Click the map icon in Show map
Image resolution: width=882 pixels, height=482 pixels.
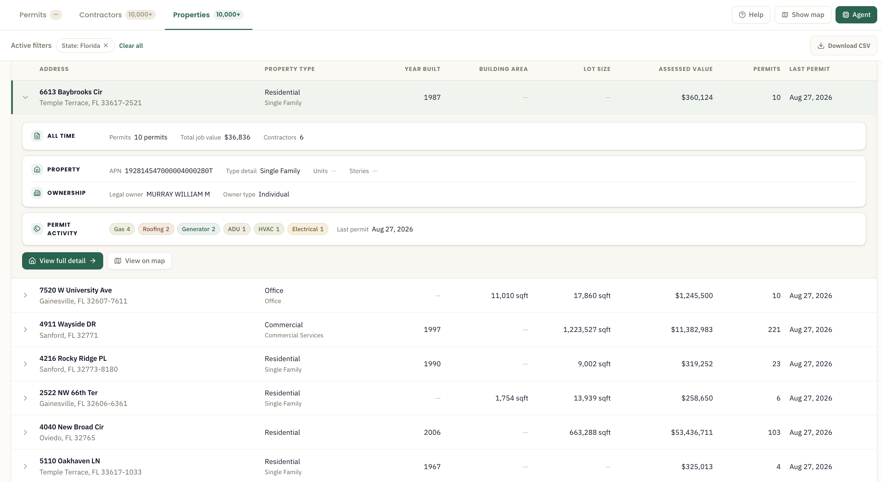pyautogui.click(x=785, y=15)
